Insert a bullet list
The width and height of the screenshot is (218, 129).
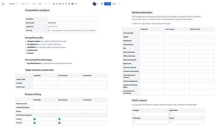tap(46, 4)
